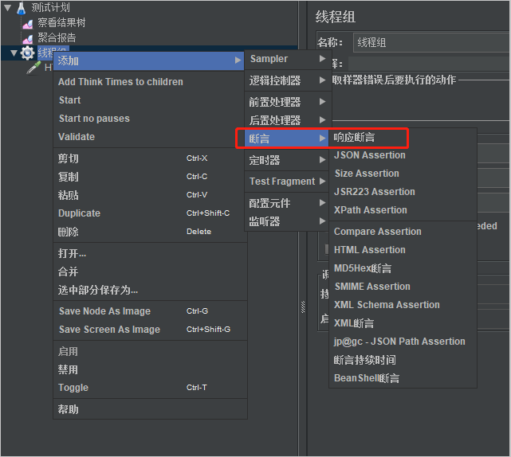Select JSR223 Assertion

(x=403, y=192)
